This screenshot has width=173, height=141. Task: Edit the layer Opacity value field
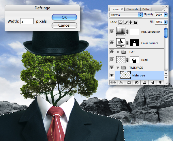pyautogui.click(x=159, y=14)
